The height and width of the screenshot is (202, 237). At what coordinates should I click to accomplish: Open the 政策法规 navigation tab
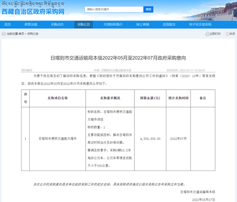[x=31, y=25]
